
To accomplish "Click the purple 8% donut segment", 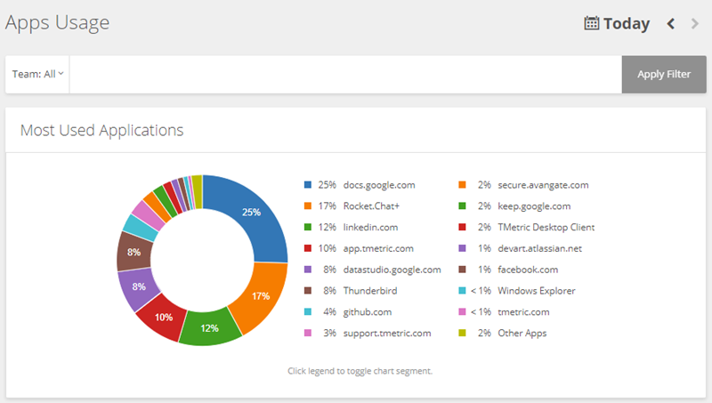I will pyautogui.click(x=139, y=286).
